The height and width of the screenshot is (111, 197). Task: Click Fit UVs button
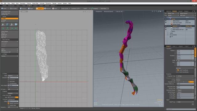(10, 22)
